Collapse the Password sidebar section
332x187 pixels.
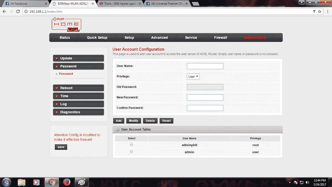(x=78, y=66)
